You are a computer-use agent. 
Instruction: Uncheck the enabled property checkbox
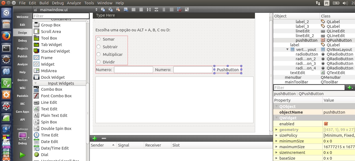(326, 124)
